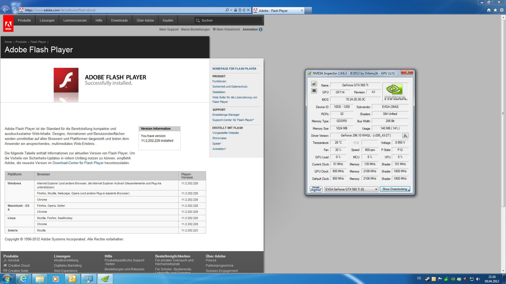
Task: Open the taskbar clock showing 21:16
Action: tap(492, 279)
